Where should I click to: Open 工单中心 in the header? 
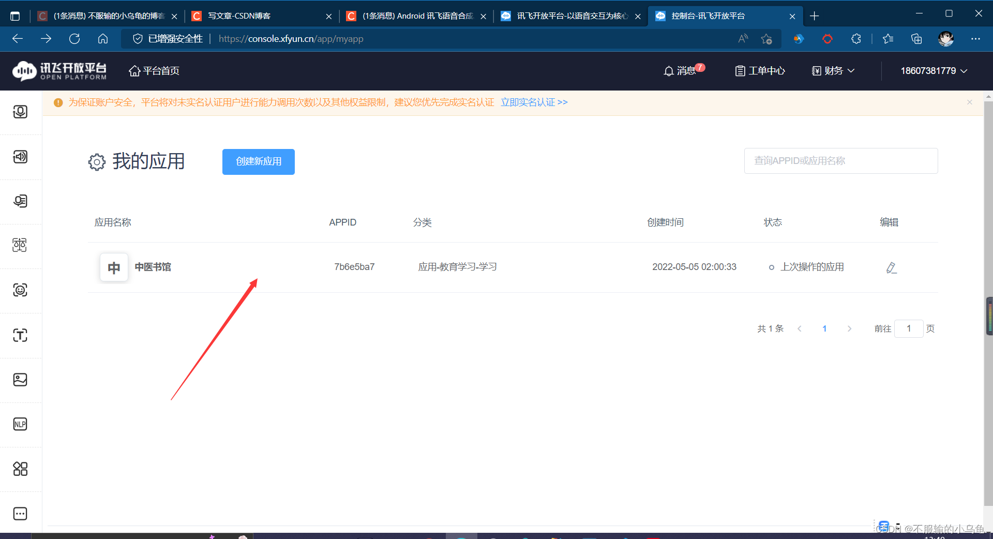[x=760, y=71]
